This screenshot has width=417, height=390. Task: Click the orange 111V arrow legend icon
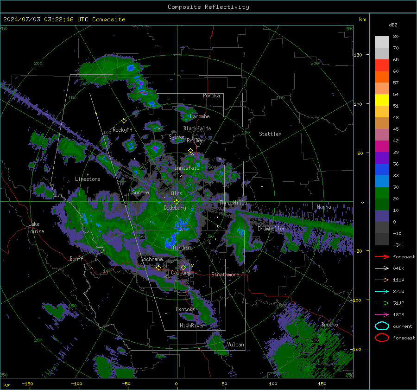(382, 280)
